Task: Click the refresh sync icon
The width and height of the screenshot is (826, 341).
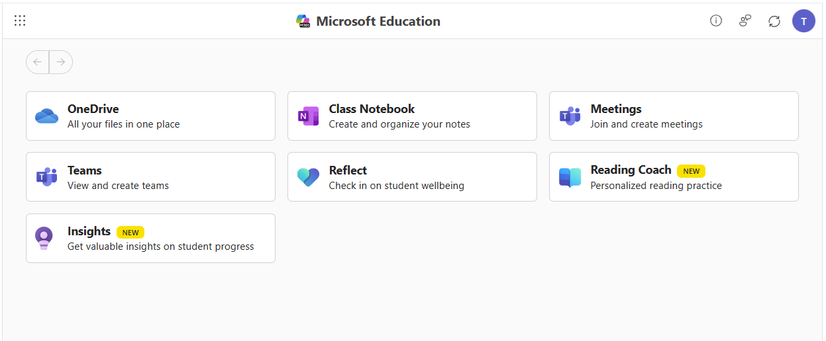Action: (774, 21)
